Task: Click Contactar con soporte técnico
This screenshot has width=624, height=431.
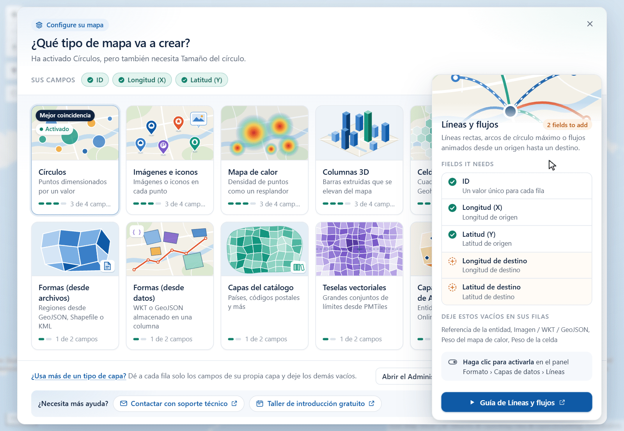Action: [179, 403]
